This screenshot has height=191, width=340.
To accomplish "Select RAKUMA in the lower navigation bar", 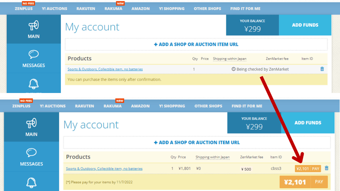I will [113, 106].
